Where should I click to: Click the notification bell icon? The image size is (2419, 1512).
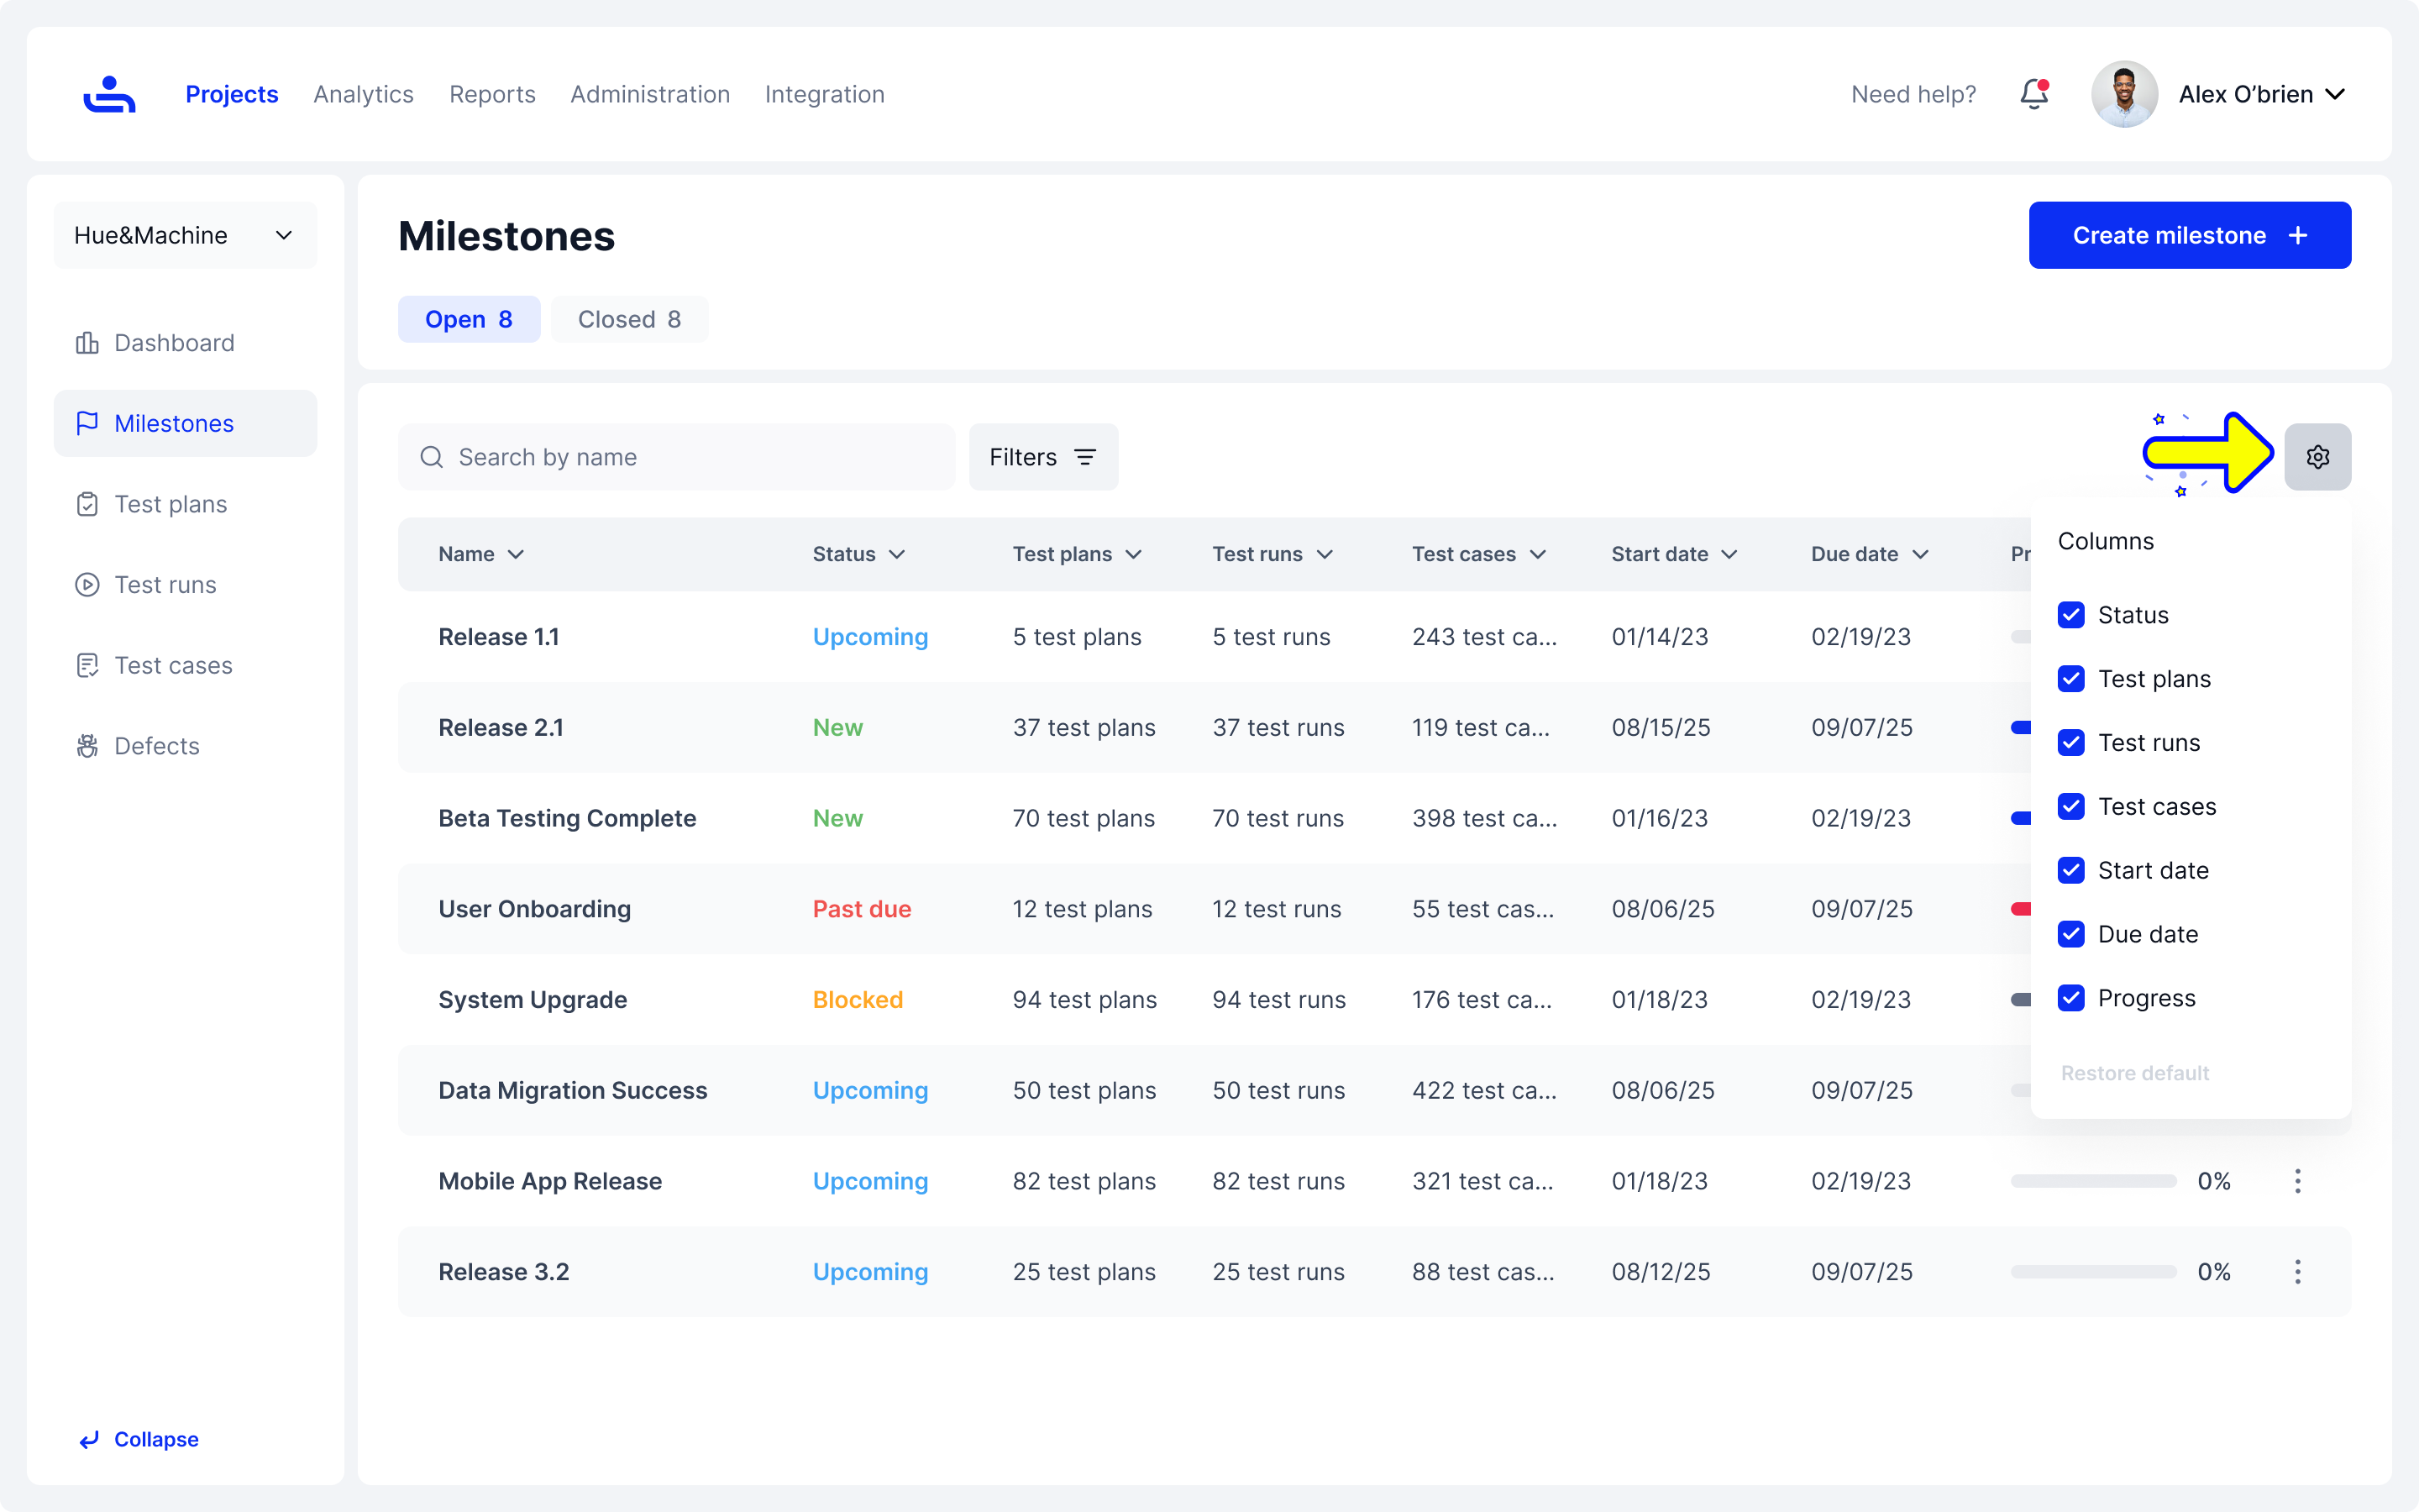[2033, 94]
